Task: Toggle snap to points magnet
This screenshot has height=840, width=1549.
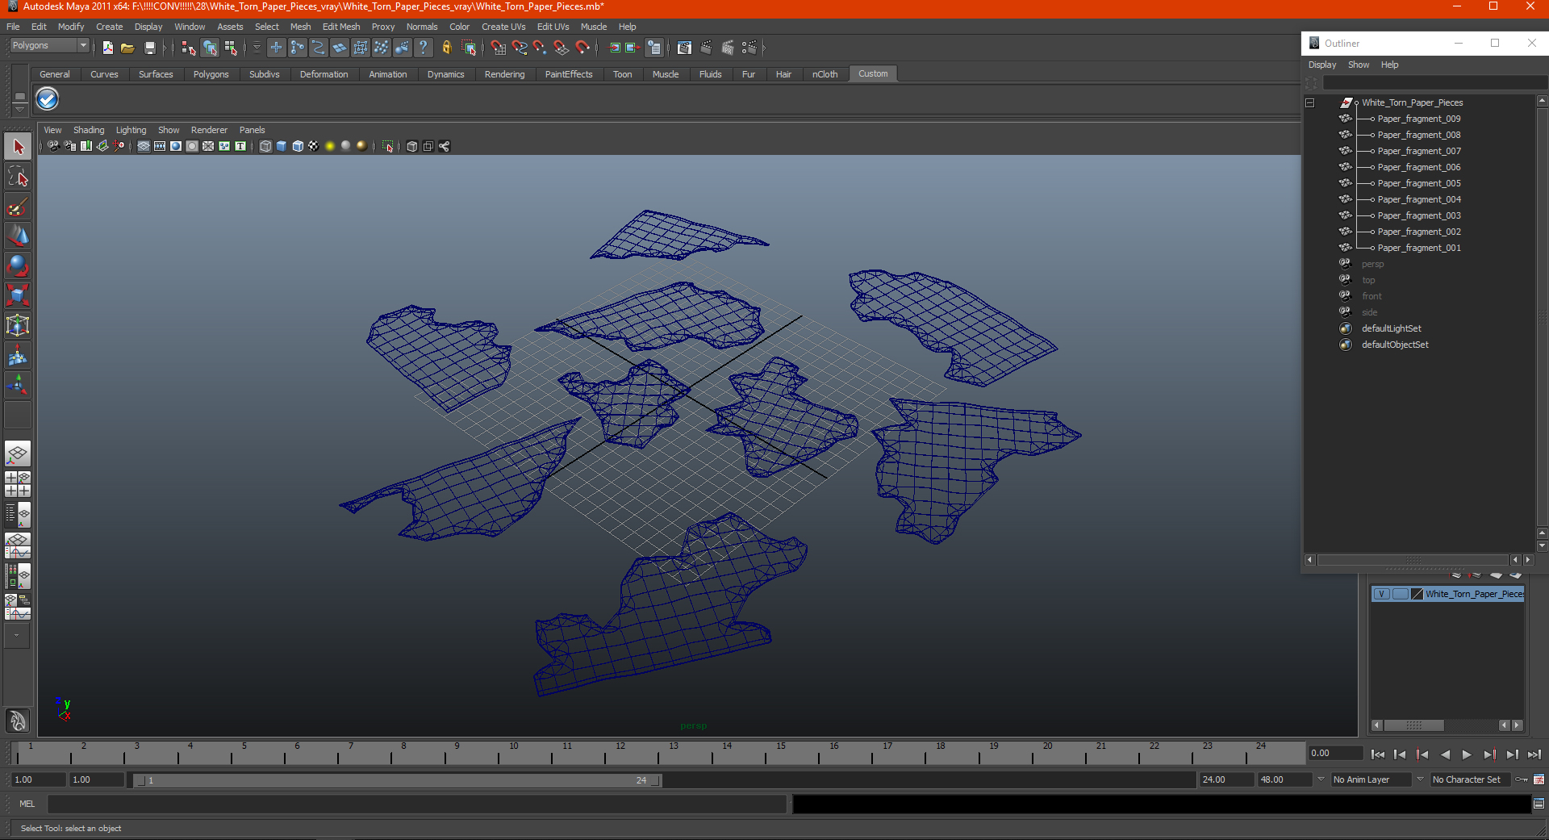Action: (x=540, y=48)
